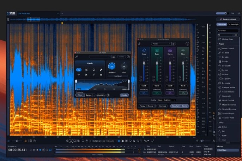Click Stop in the De-bleed window
Screen dimensions: 242x161
80,95
